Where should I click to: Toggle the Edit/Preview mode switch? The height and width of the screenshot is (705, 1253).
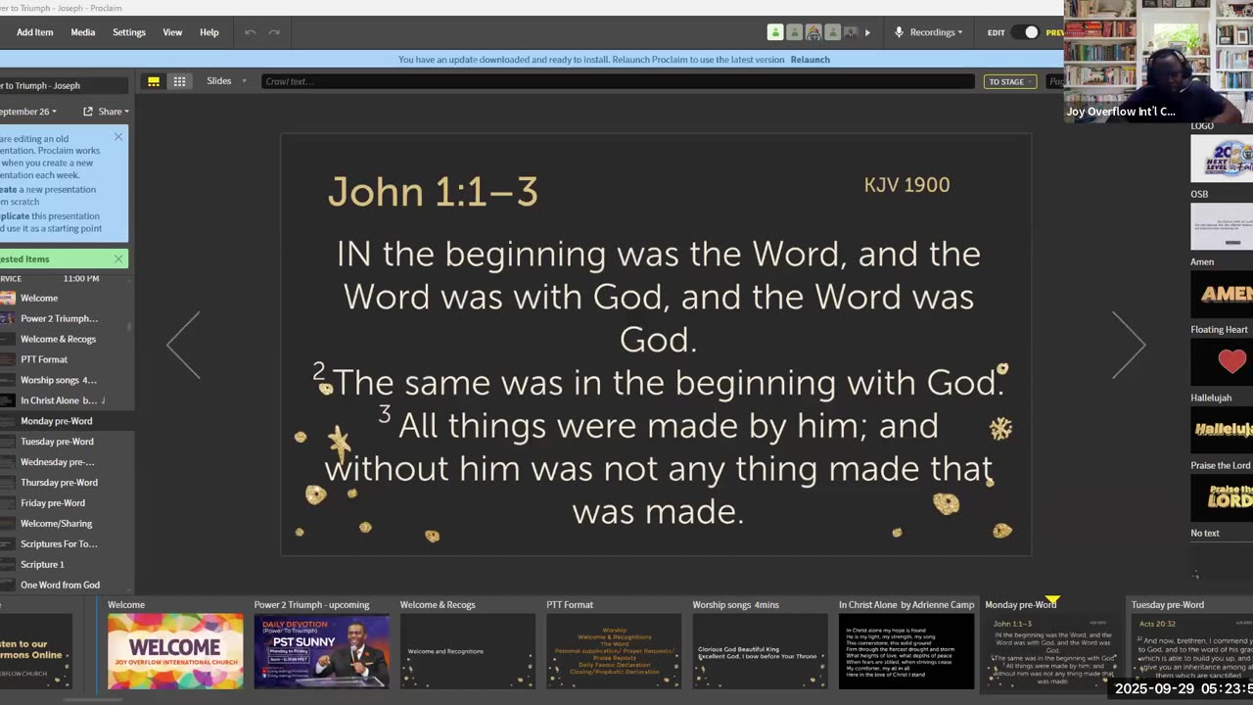(1025, 32)
